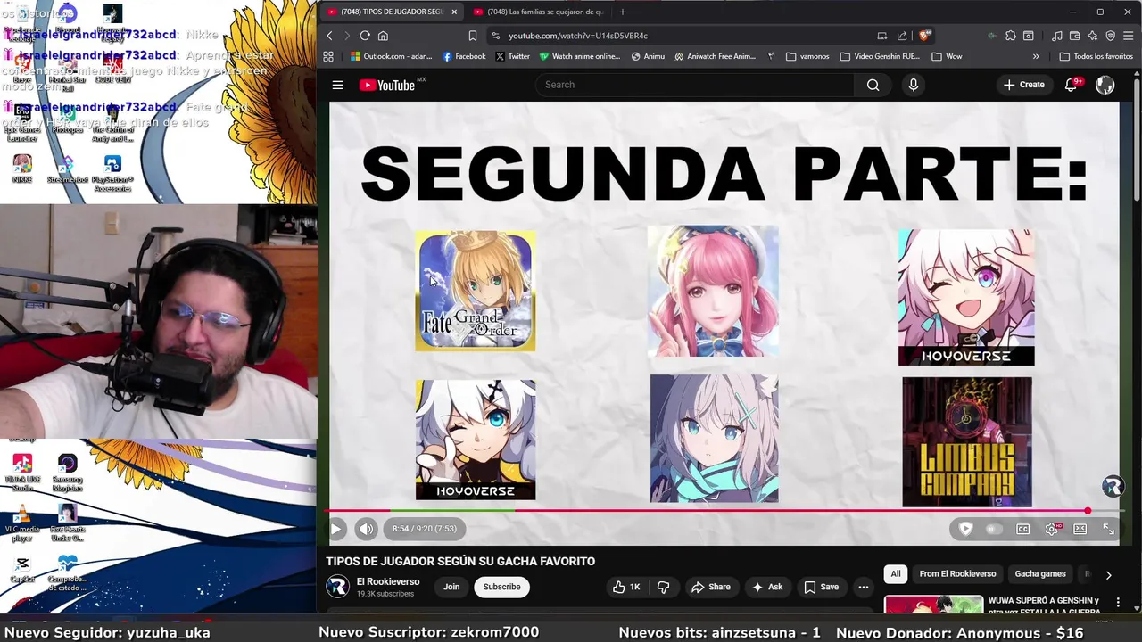Expand the Wow bookmarks folder
Viewport: 1142px width, 642px height.
click(947, 56)
